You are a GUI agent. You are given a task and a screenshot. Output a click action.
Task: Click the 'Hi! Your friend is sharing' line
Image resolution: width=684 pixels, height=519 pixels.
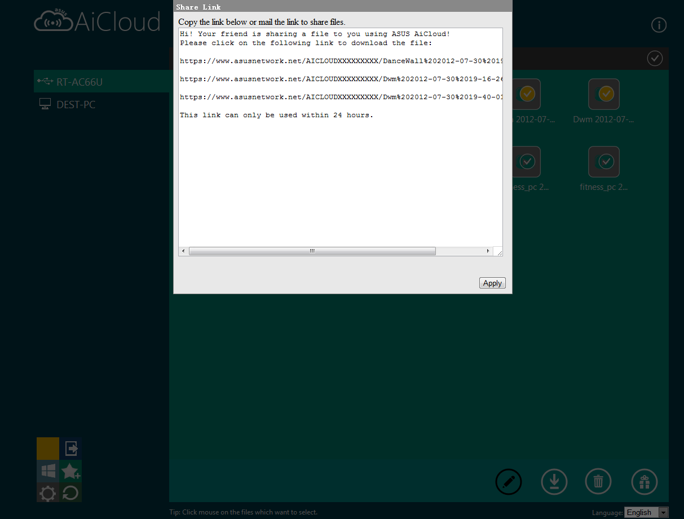[315, 34]
